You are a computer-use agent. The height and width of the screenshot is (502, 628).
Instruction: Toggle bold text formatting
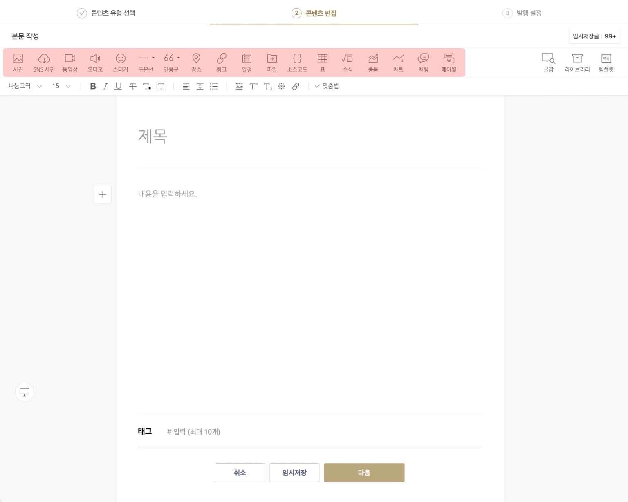(93, 86)
